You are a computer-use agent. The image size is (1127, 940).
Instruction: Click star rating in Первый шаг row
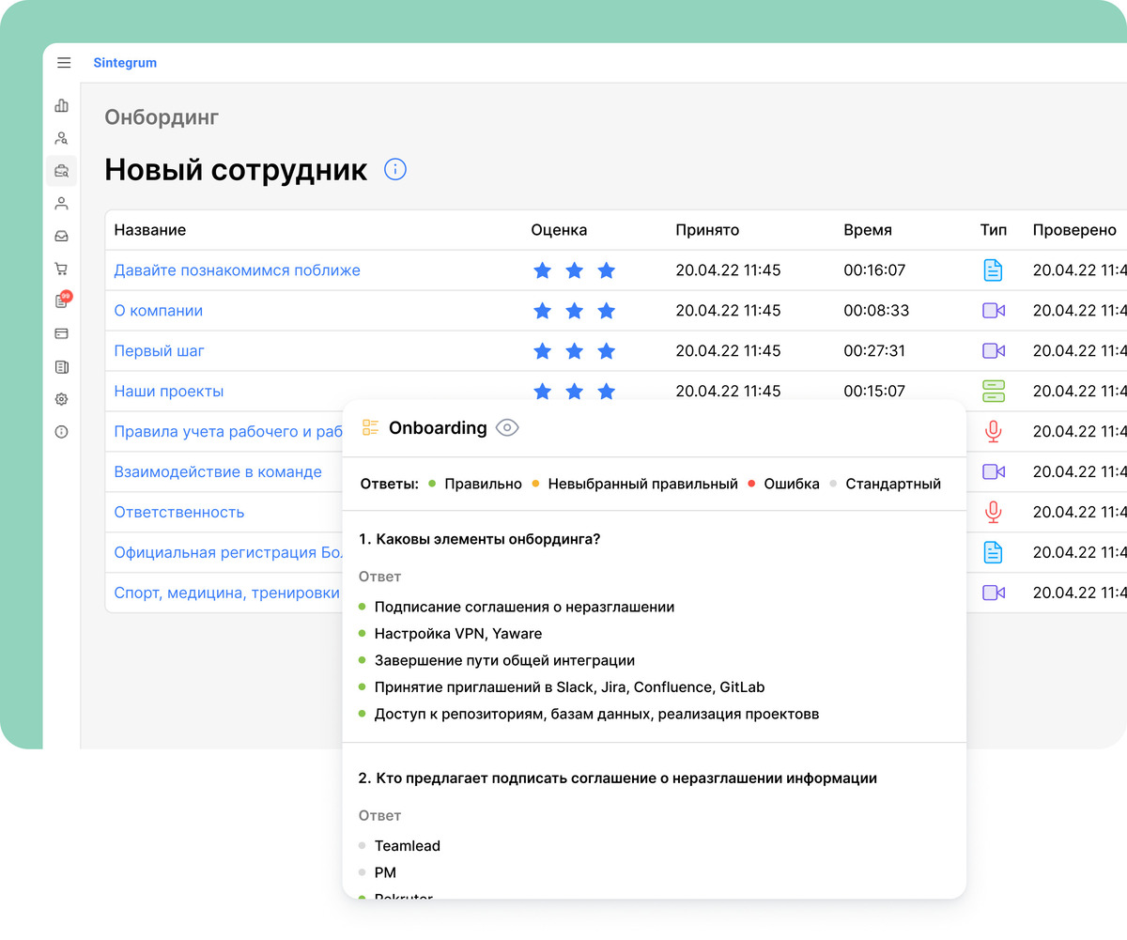[574, 351]
